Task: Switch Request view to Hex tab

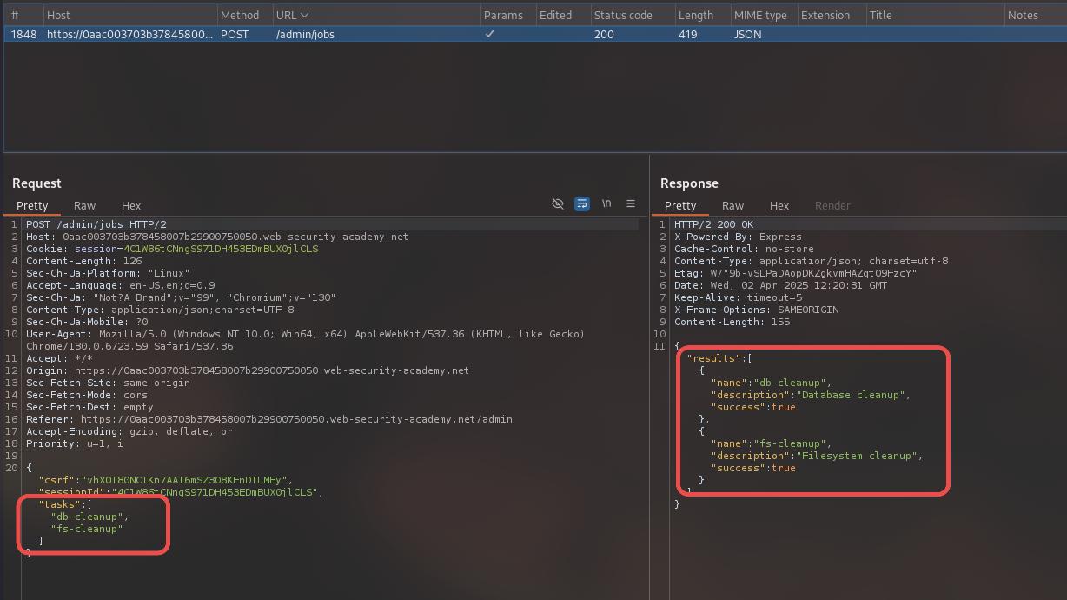Action: pyautogui.click(x=131, y=206)
